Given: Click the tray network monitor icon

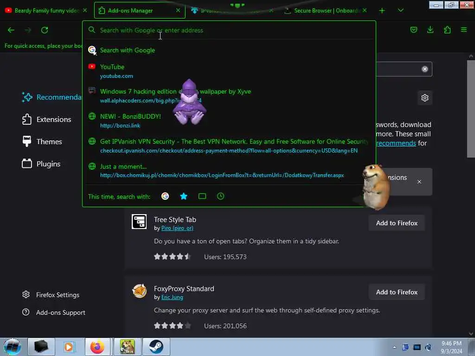Looking at the screenshot, I should (417, 347).
